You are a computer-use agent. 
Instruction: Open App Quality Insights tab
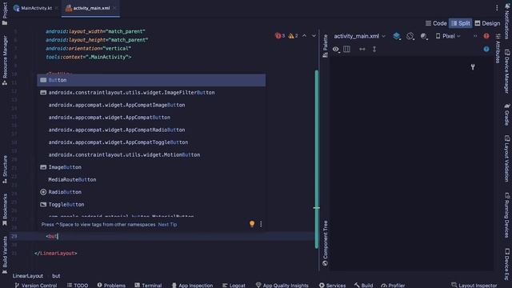(282, 285)
